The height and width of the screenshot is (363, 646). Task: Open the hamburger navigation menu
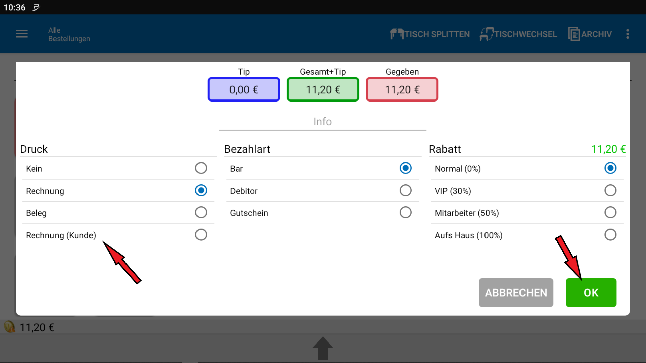pos(22,34)
